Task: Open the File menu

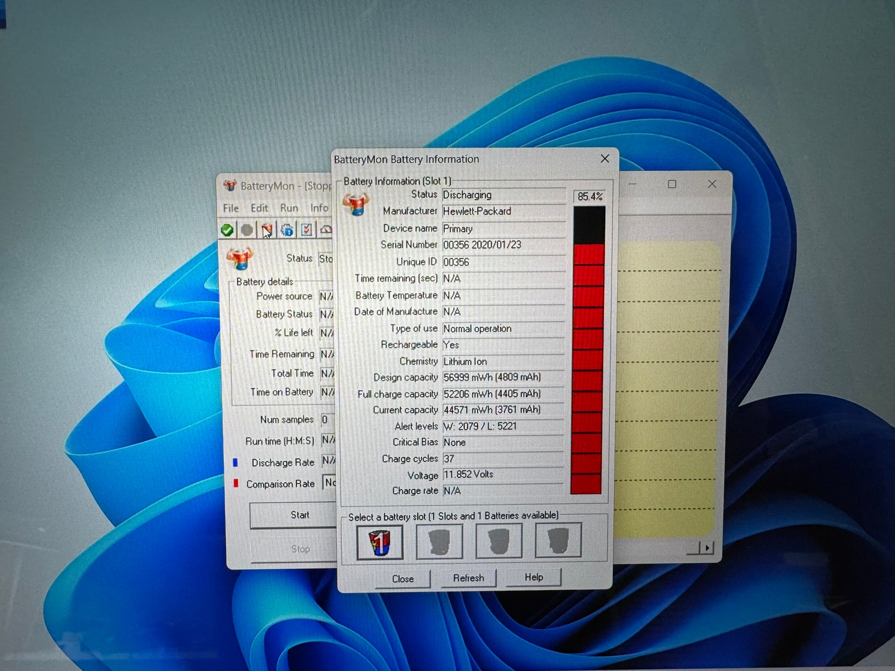Action: (x=231, y=208)
